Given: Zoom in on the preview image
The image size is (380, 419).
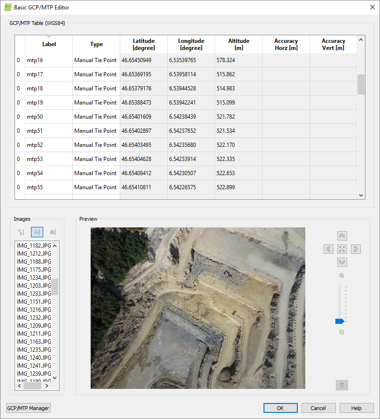Looking at the screenshot, I should click(342, 276).
